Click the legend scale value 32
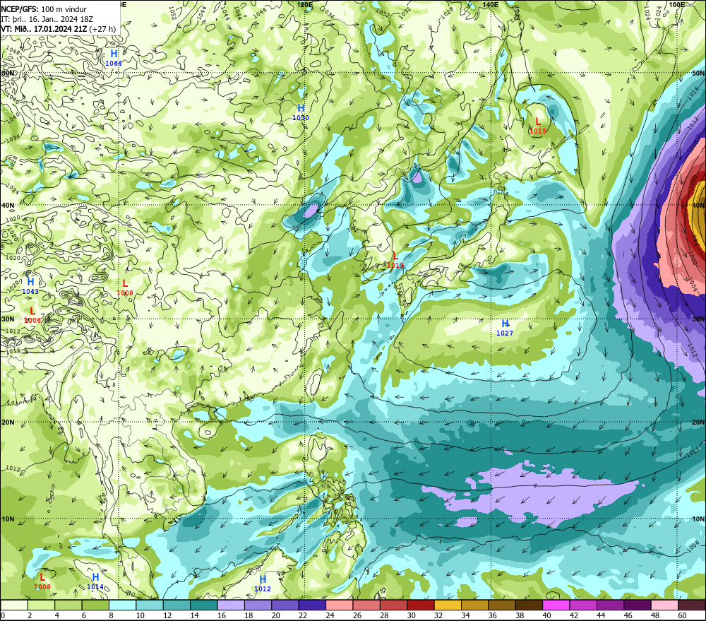706x621 pixels. pos(438,615)
